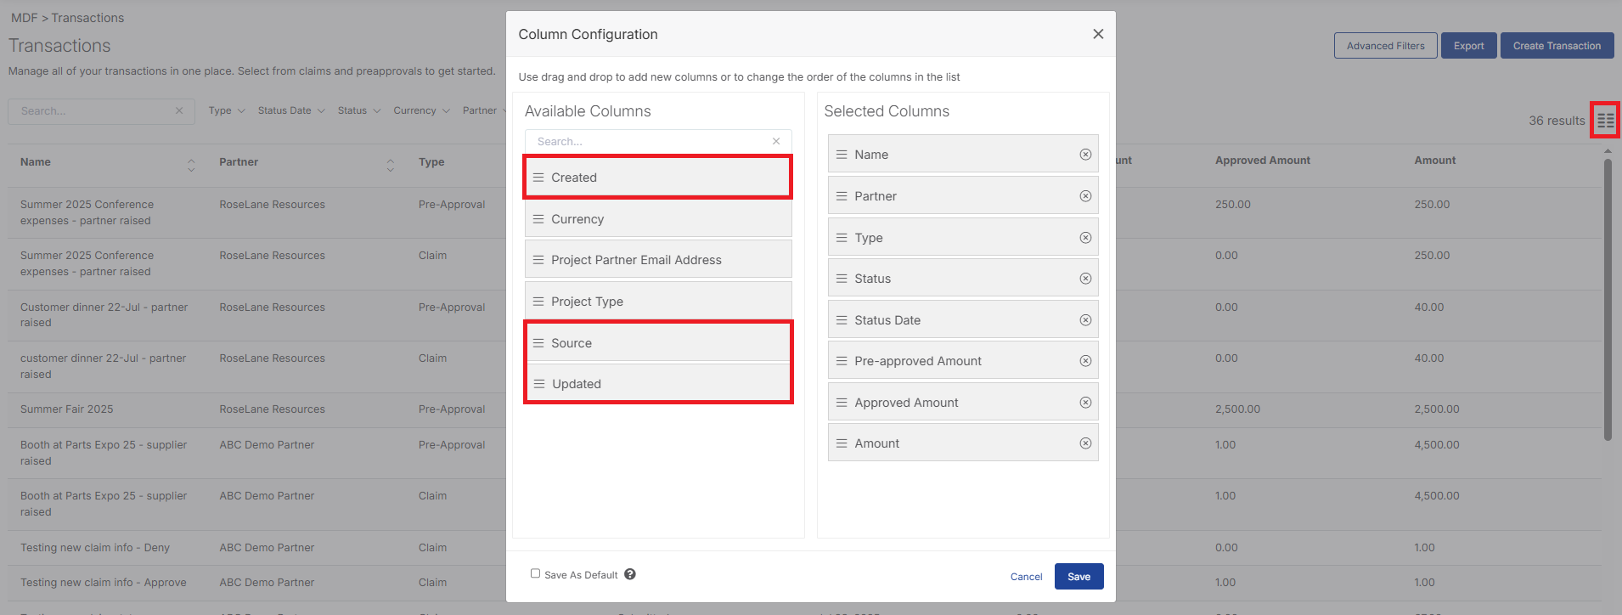Grab the handle on selected Name column
1622x615 pixels.
(x=842, y=155)
